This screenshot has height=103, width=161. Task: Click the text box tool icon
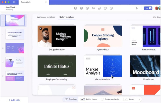pos(75,8)
